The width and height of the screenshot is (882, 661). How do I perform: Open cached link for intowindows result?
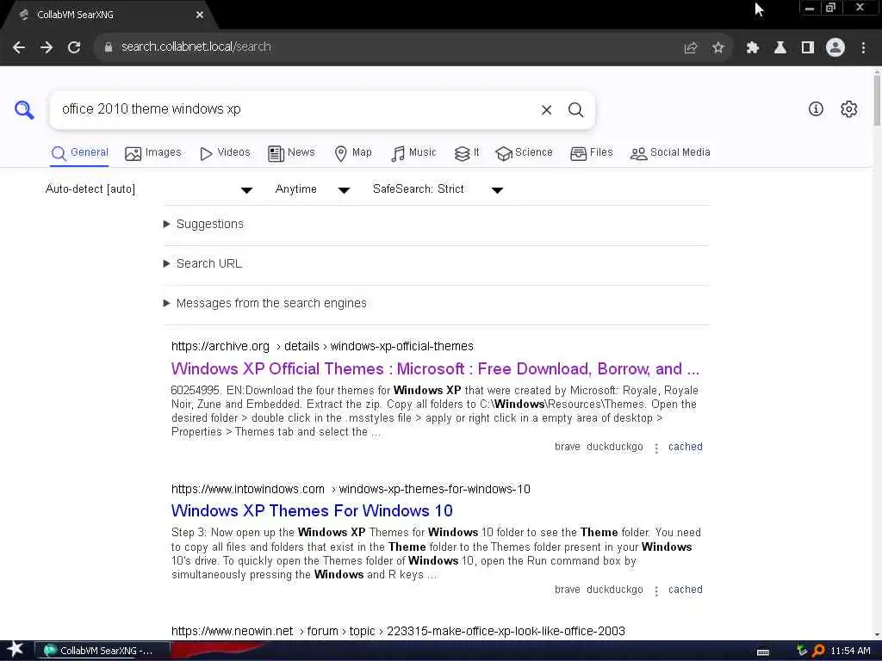(x=685, y=590)
